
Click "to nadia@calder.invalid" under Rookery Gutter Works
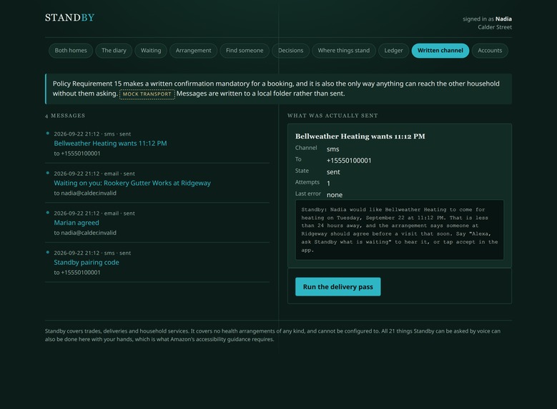[85, 193]
